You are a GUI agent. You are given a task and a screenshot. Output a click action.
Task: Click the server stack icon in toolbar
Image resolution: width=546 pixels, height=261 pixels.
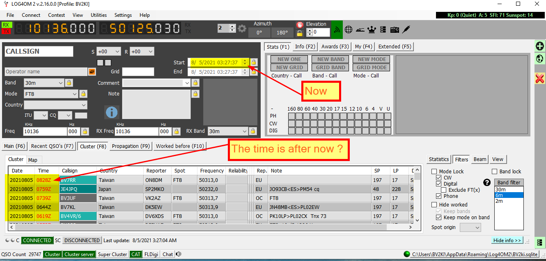(383, 30)
